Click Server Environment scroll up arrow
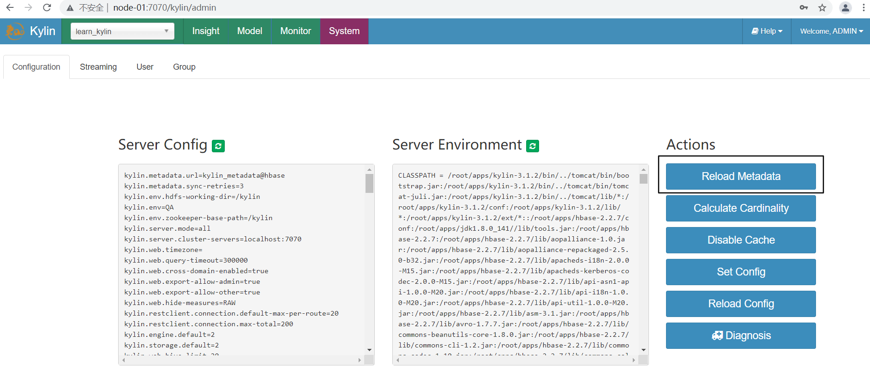The width and height of the screenshot is (870, 377). coord(643,169)
